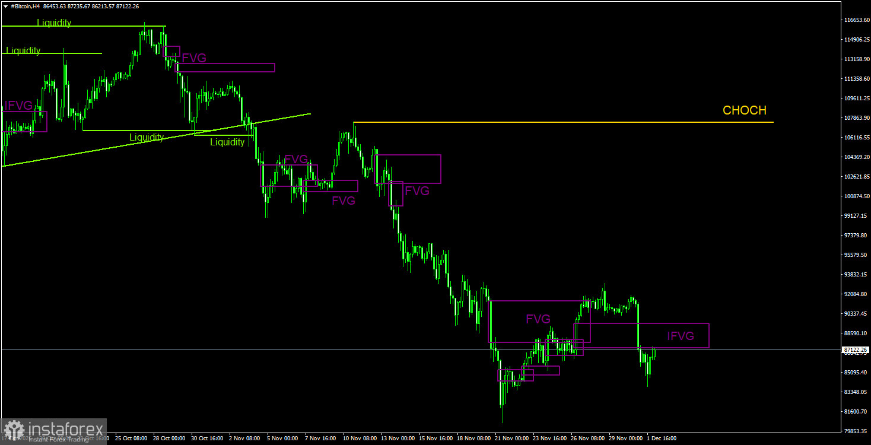Click the 15 Nov 16:00 time label

point(435,438)
